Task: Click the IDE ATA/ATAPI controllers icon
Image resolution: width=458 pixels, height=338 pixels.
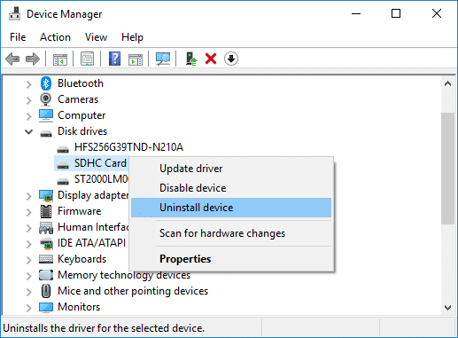Action: 46,243
